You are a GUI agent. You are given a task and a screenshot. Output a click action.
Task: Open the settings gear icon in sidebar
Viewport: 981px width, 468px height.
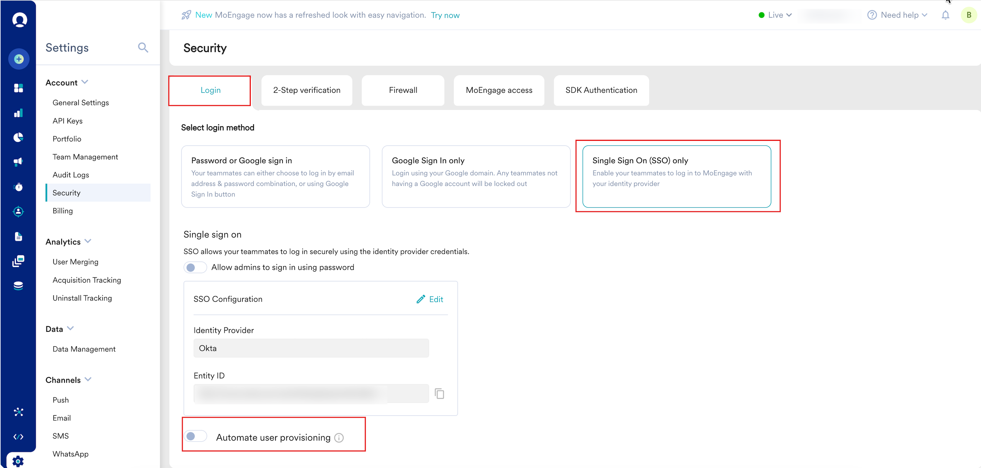click(x=18, y=461)
